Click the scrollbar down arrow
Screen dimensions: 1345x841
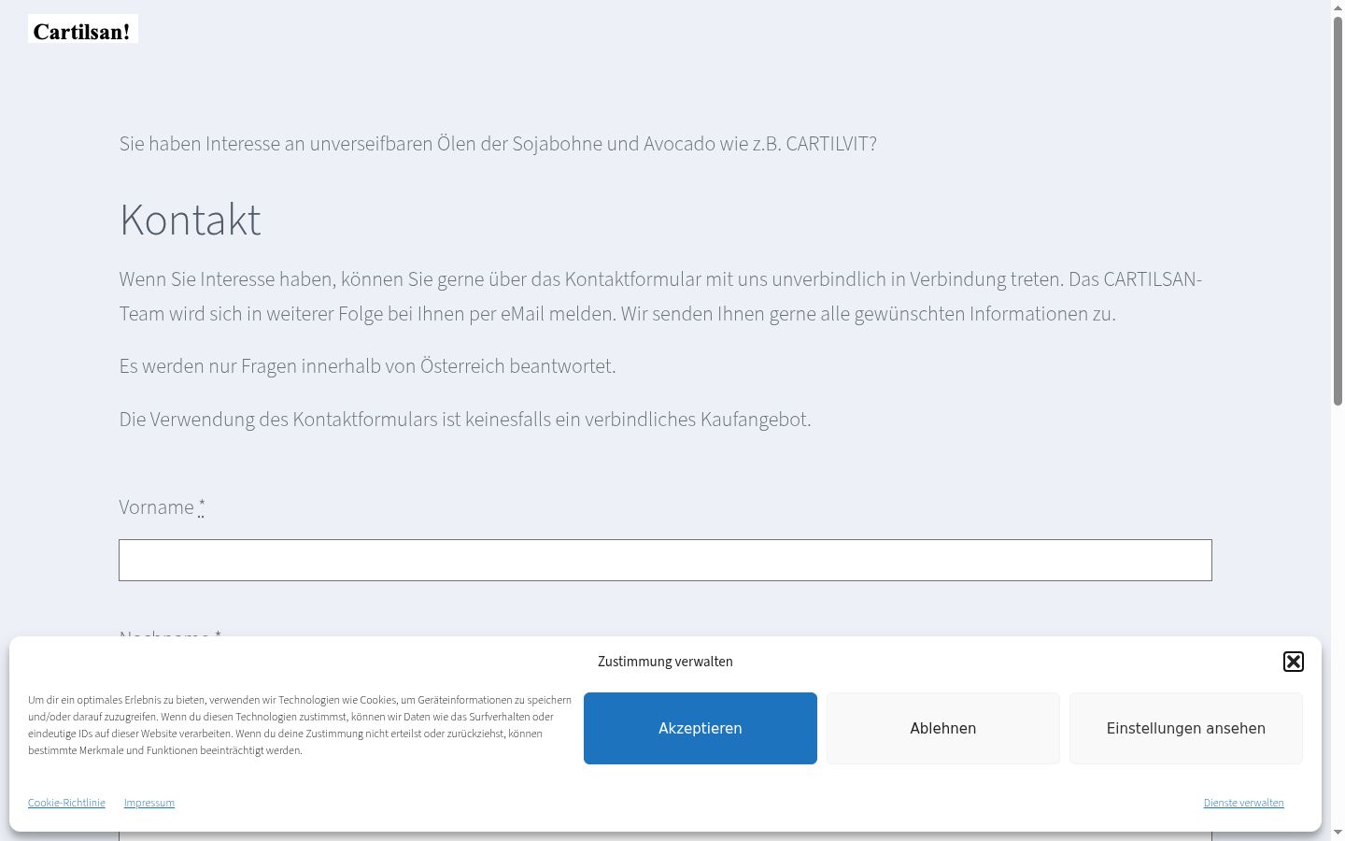pos(1338,833)
